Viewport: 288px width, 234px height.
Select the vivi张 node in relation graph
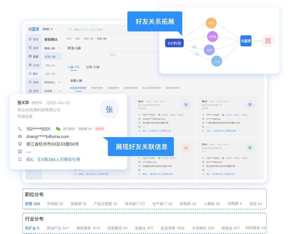point(217,61)
